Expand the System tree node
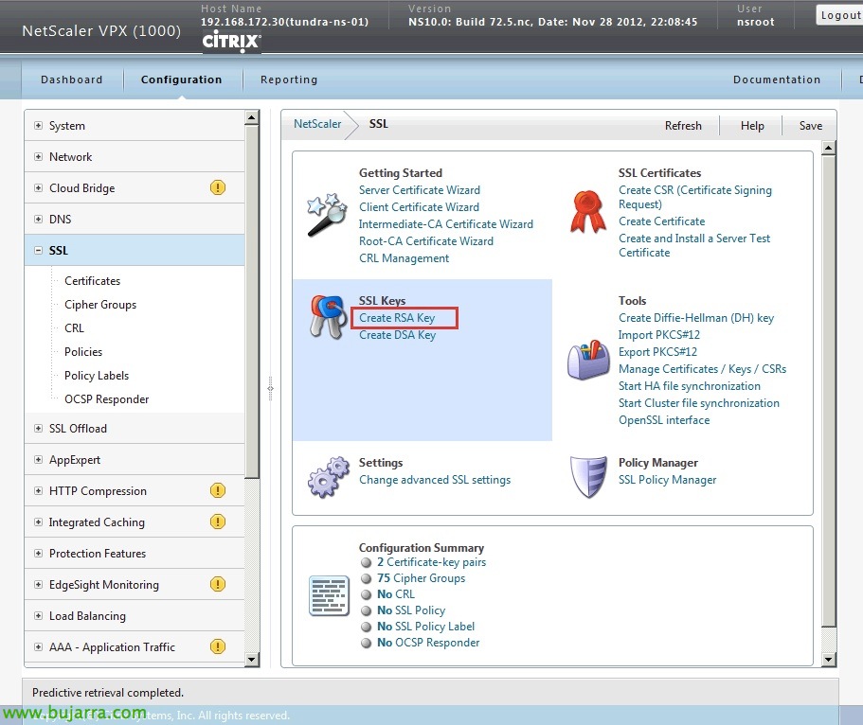This screenshot has width=863, height=725. point(38,126)
